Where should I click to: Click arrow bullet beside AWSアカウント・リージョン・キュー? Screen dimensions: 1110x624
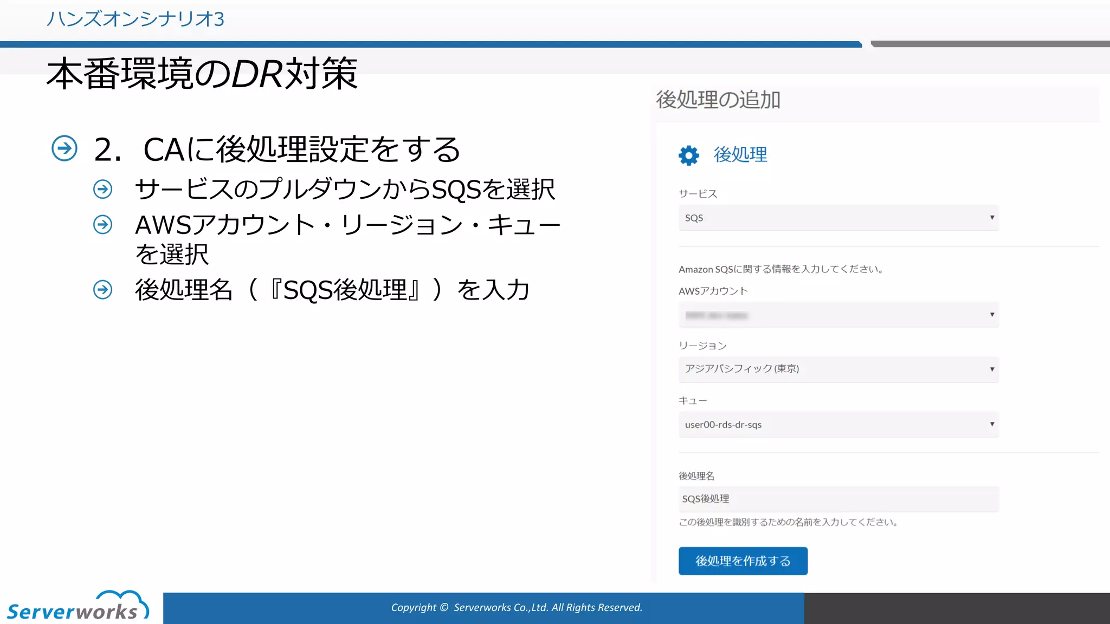[102, 224]
